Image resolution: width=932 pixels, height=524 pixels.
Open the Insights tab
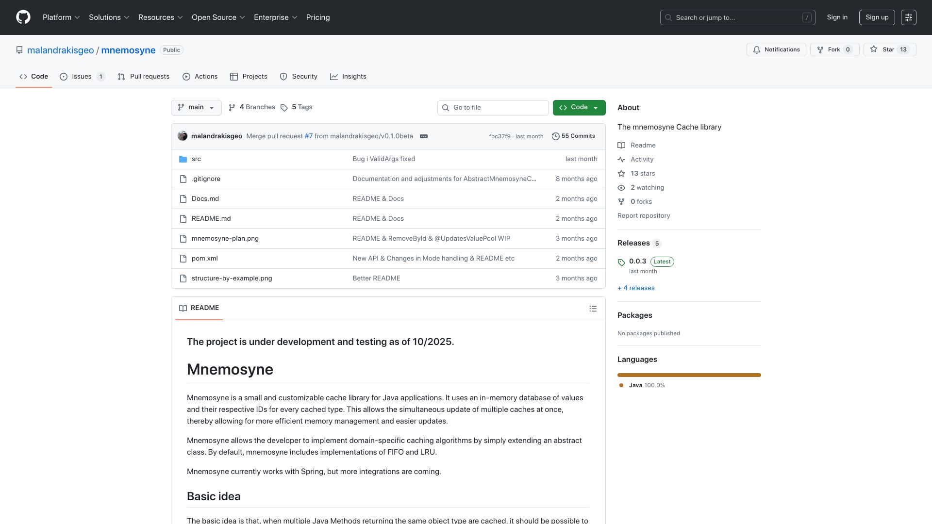tap(348, 77)
